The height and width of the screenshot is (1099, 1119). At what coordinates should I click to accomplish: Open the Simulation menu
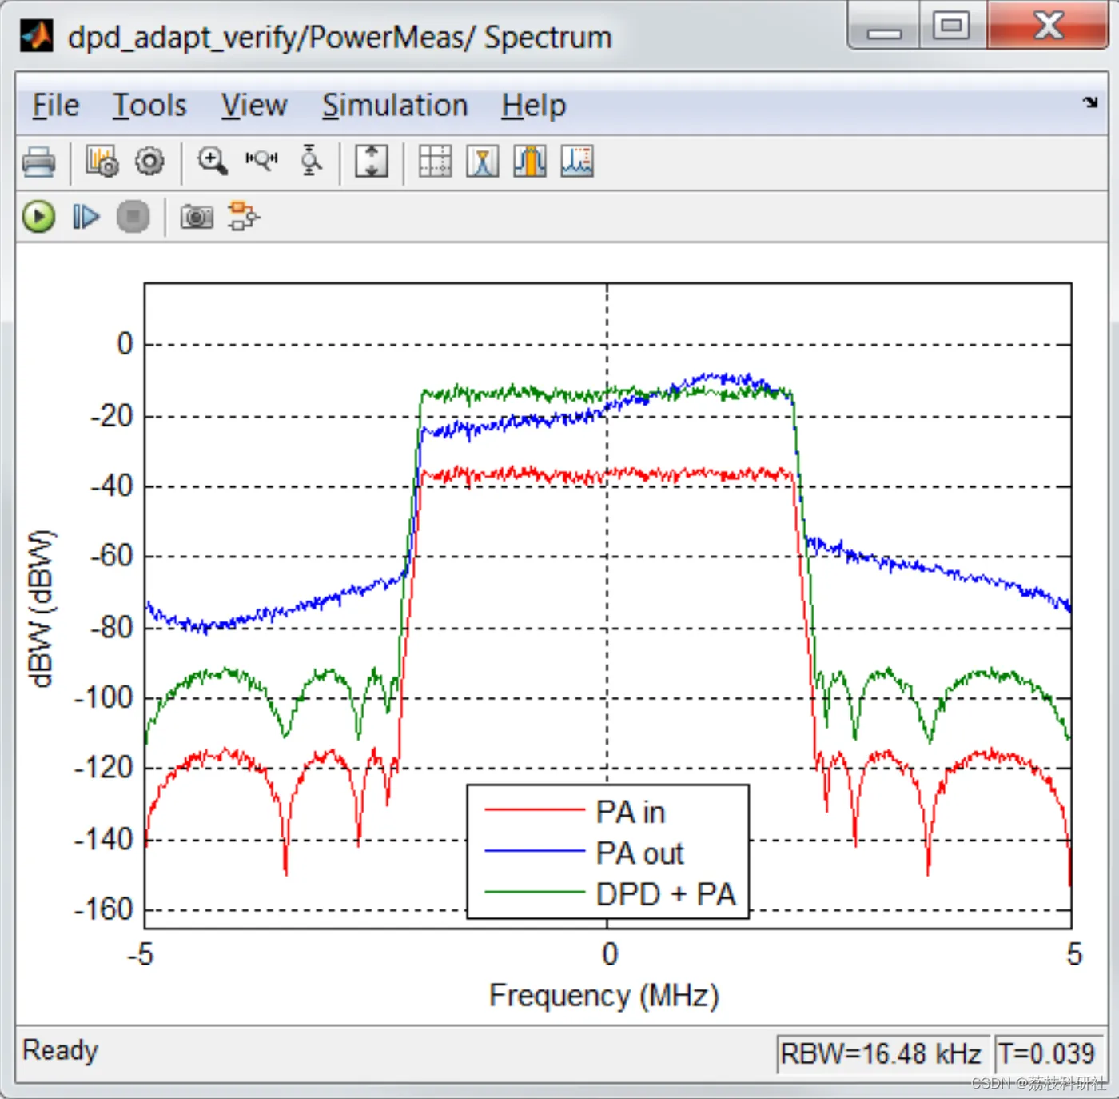point(395,106)
